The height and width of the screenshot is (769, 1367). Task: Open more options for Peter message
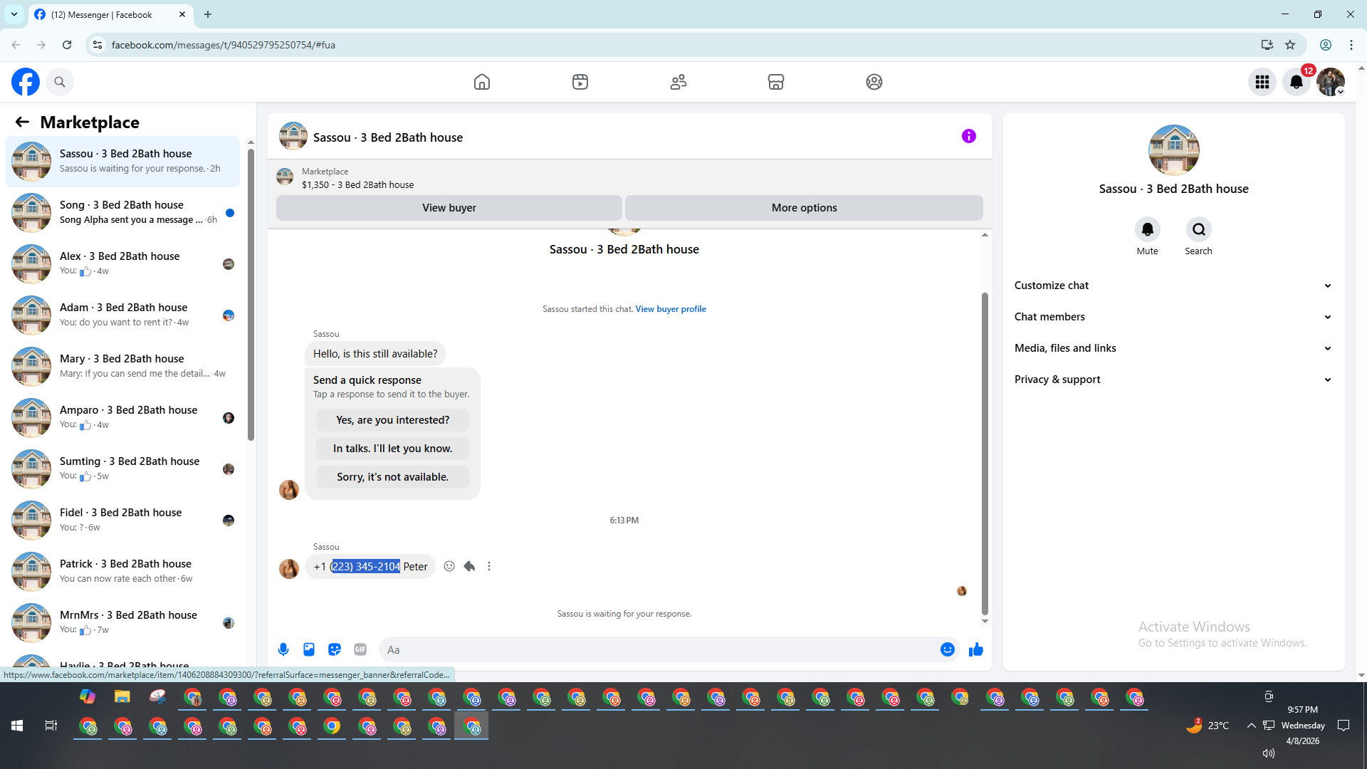tap(489, 566)
